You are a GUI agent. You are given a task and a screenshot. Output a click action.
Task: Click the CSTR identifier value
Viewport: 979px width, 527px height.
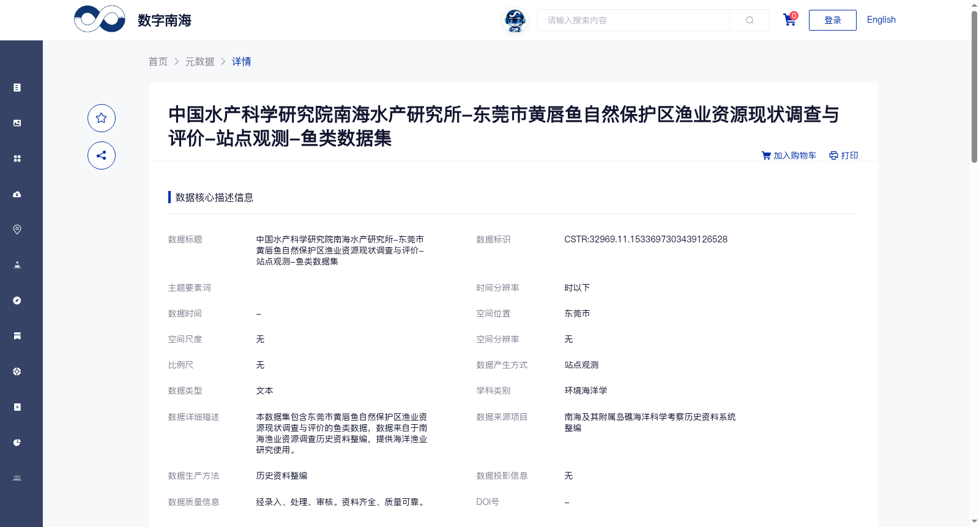pos(646,239)
